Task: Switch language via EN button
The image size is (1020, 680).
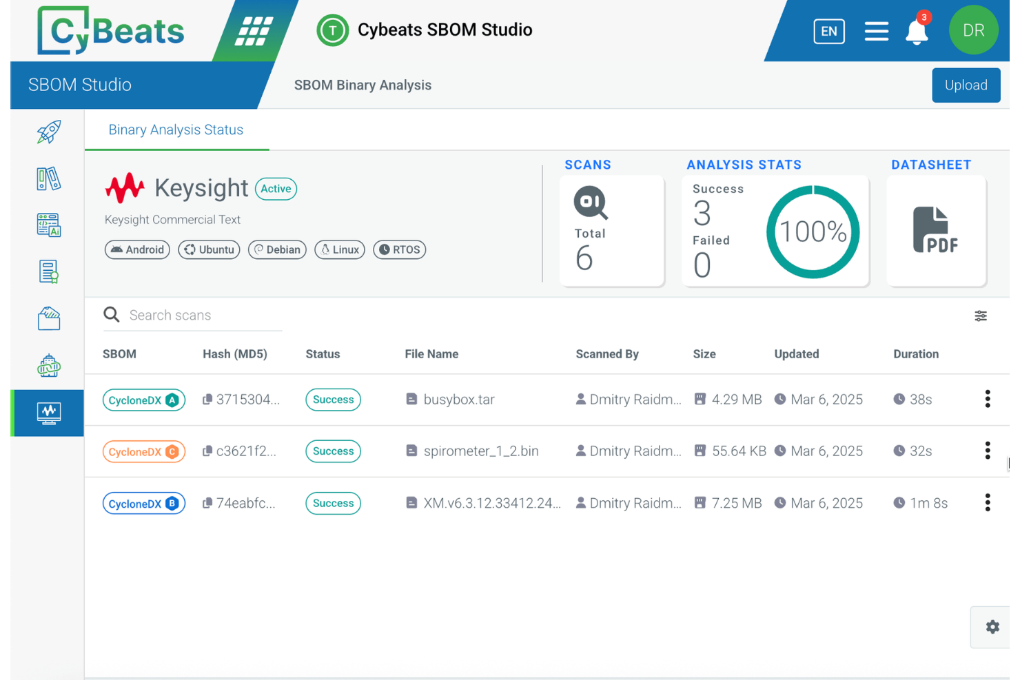Action: [x=828, y=31]
